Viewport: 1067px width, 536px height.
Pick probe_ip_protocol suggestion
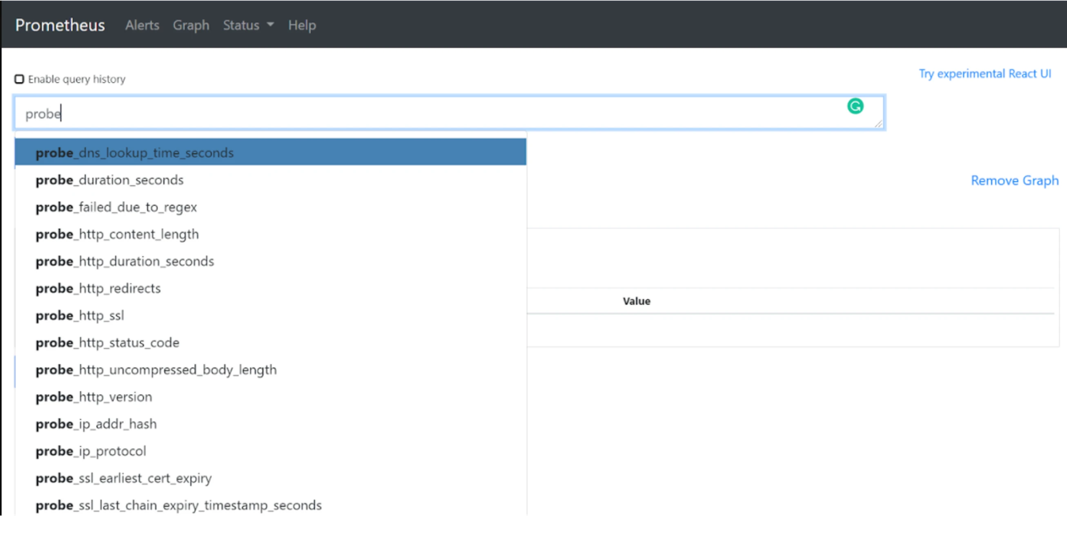click(x=270, y=451)
